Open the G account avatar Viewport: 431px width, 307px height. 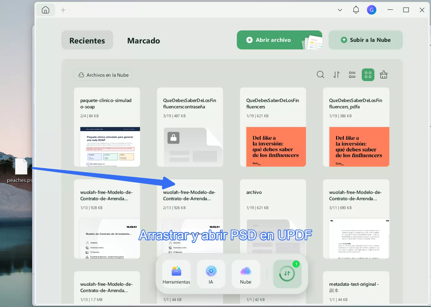tap(372, 10)
